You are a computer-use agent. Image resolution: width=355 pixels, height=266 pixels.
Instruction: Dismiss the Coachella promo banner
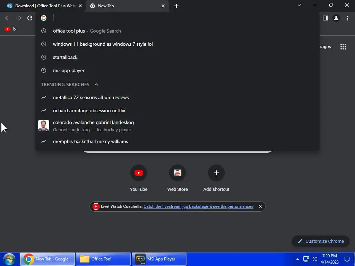(260, 206)
